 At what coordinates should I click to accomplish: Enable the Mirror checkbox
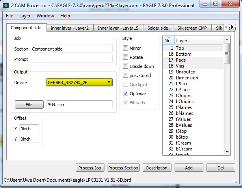coord(126,48)
